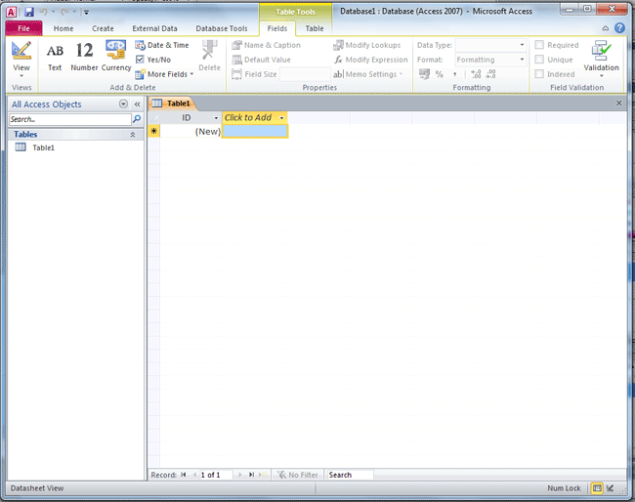Image resolution: width=635 pixels, height=502 pixels.
Task: Switch to Datasheet View icon in status bar
Action: [x=597, y=488]
